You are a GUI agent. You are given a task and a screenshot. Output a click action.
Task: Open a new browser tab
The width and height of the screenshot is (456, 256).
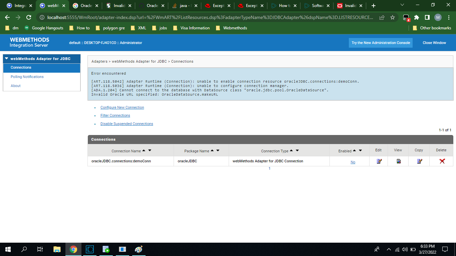coord(374,6)
